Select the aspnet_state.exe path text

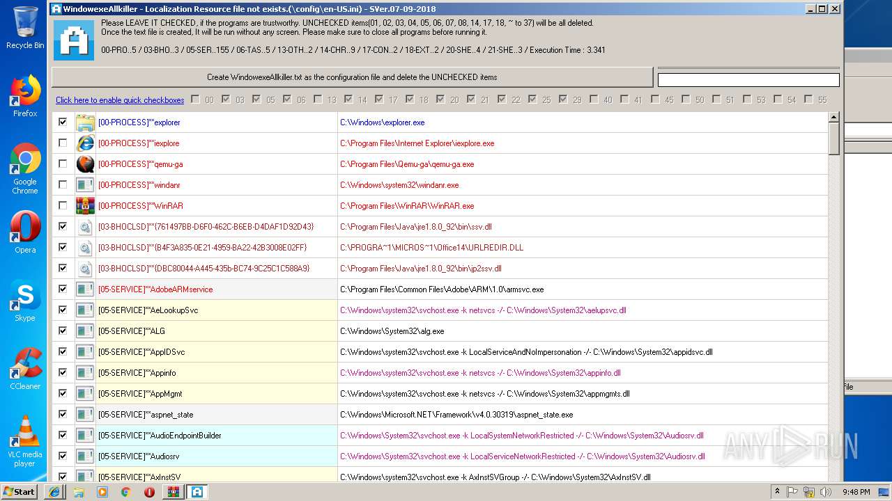click(456, 415)
